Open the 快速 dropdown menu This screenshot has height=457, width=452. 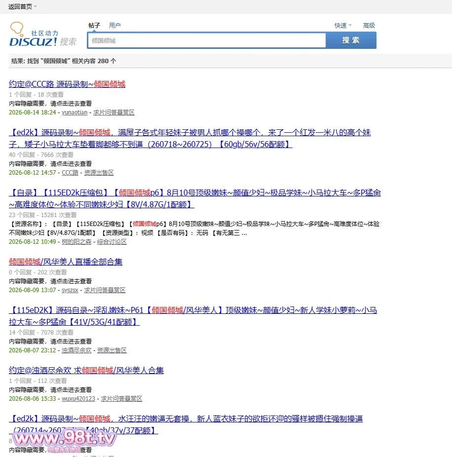coord(343,26)
